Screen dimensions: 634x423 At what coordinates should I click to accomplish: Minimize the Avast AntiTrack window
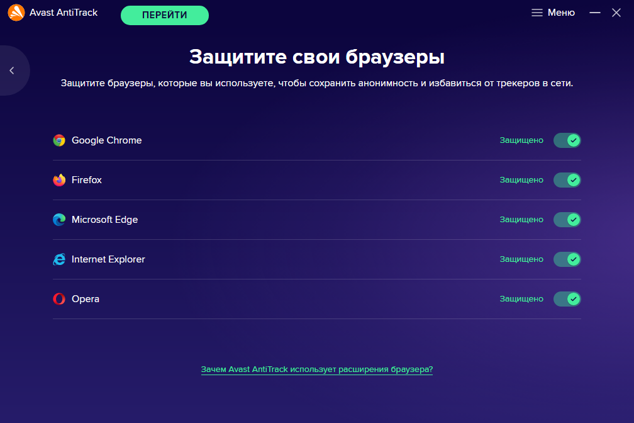pos(595,13)
